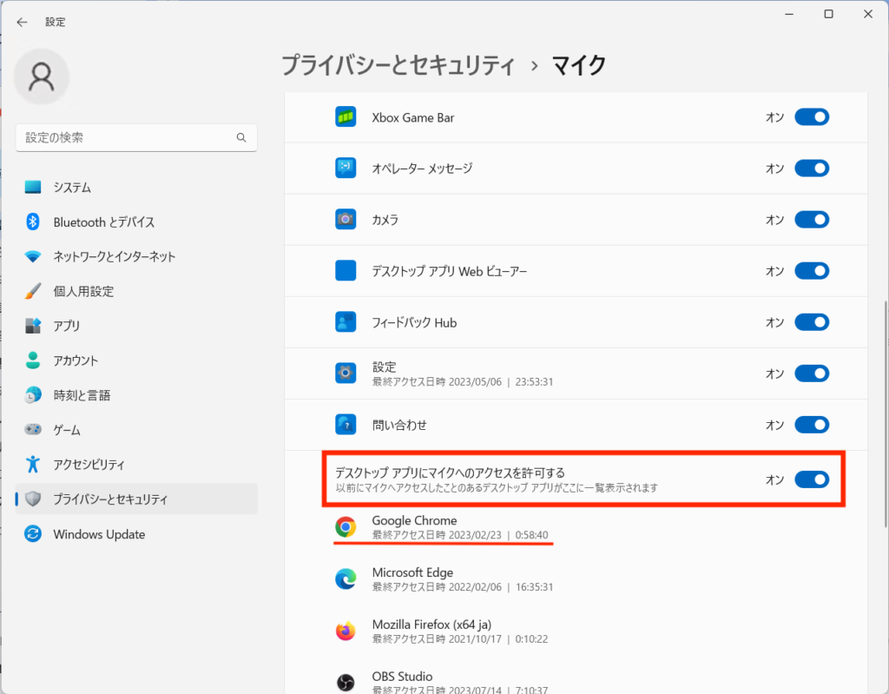Viewport: 889px width, 694px height.
Task: Click the 設定の検索 search field
Action: pos(126,138)
